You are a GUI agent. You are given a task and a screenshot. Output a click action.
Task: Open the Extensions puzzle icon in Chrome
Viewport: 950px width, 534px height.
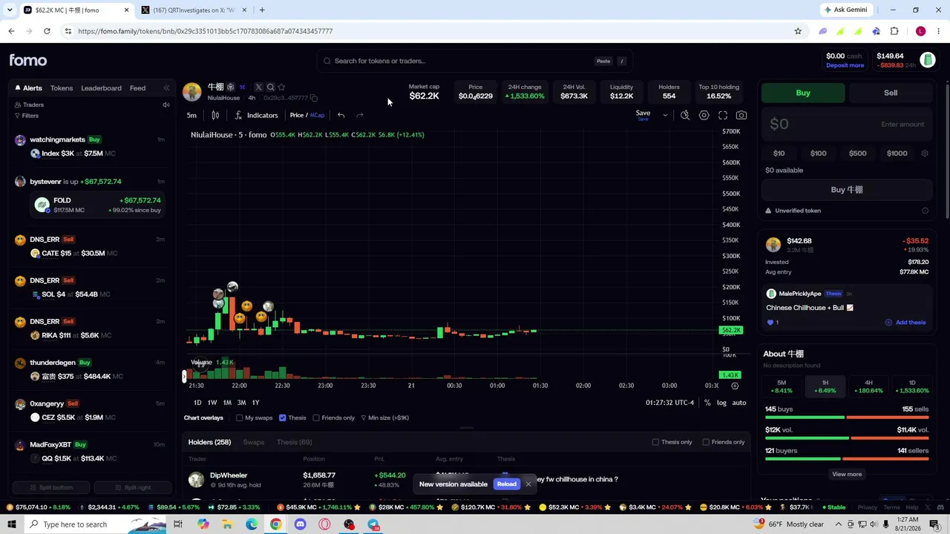click(x=894, y=31)
